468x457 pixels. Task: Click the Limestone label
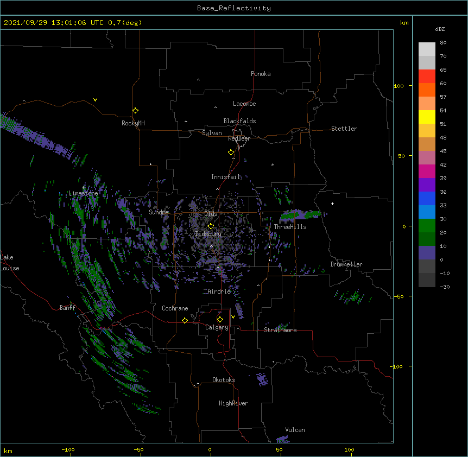83,193
